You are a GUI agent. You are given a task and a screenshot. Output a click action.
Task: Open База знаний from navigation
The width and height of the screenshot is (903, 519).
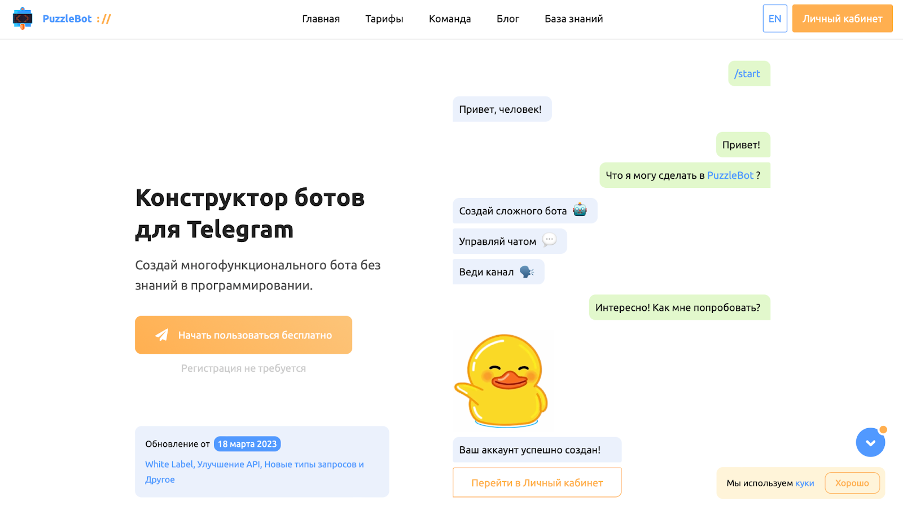[x=574, y=19]
